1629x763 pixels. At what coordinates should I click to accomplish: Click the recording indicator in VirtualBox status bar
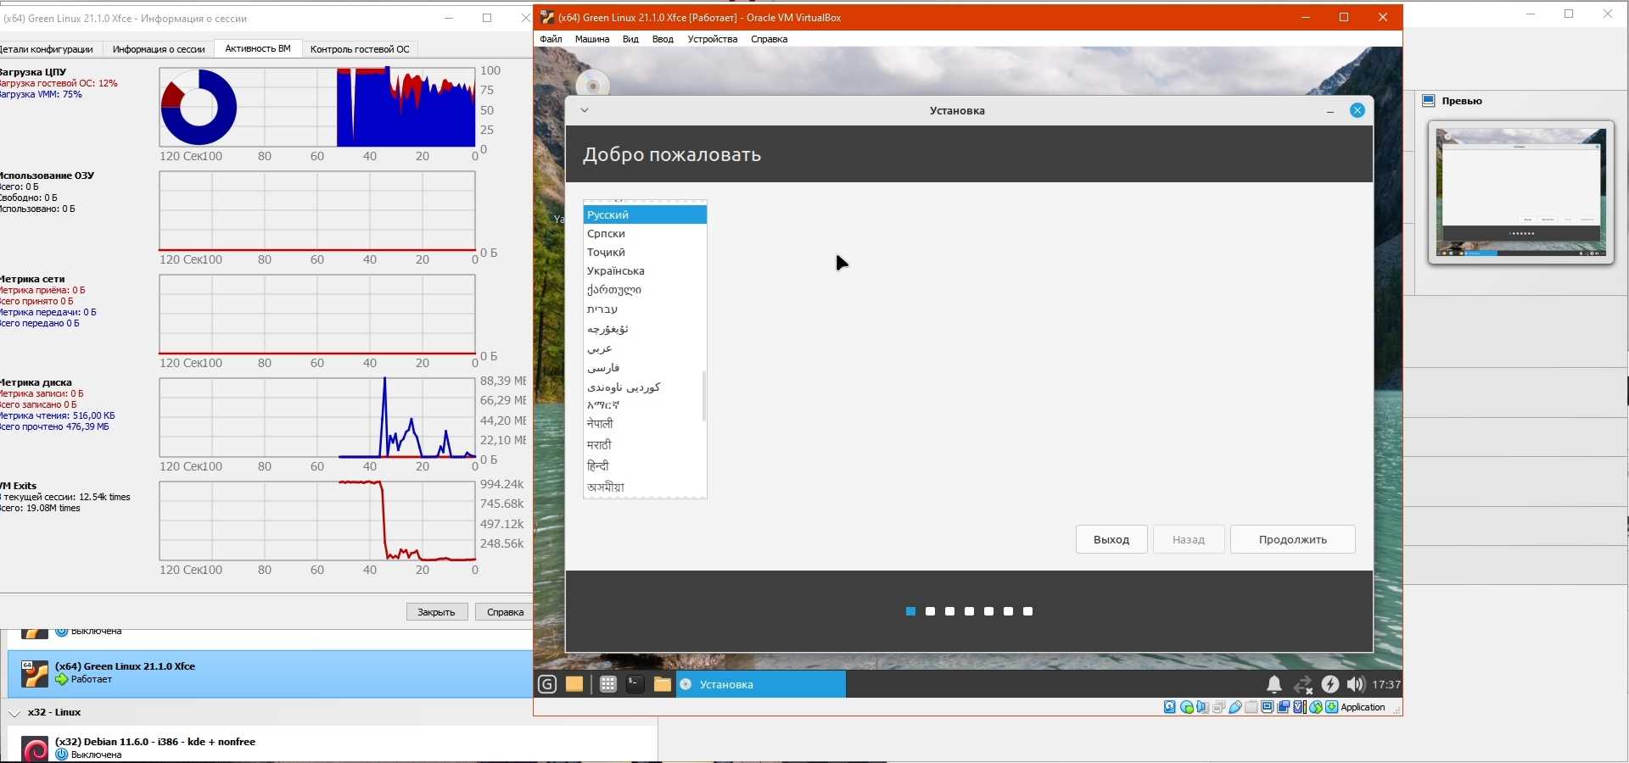(1284, 707)
